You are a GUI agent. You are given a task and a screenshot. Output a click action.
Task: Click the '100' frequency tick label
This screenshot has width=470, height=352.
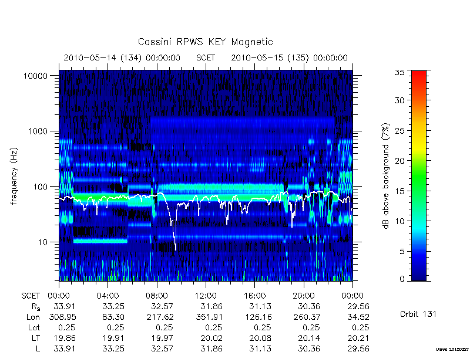tap(41, 187)
